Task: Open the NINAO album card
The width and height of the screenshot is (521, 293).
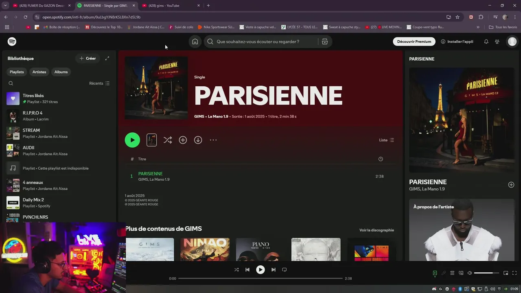Action: (205, 249)
